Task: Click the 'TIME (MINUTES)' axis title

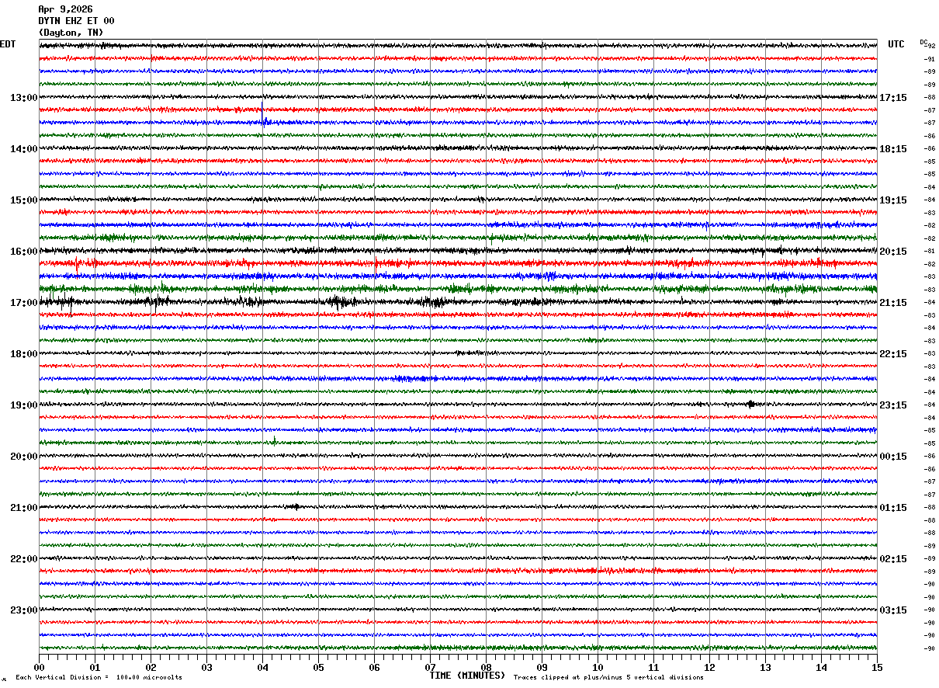Action: tap(467, 676)
